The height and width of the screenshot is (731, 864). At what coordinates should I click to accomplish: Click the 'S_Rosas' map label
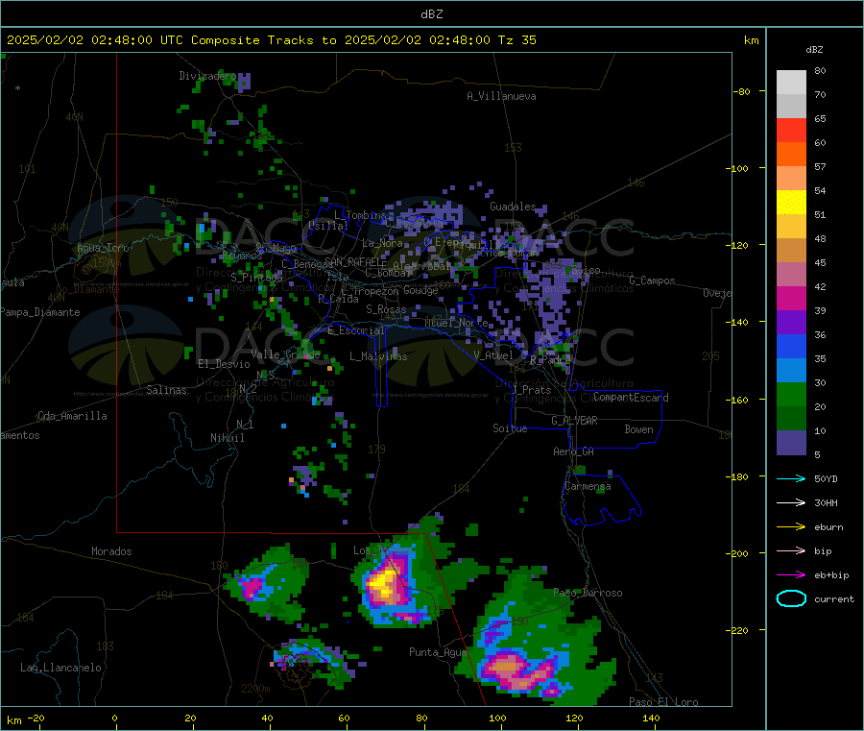(386, 309)
